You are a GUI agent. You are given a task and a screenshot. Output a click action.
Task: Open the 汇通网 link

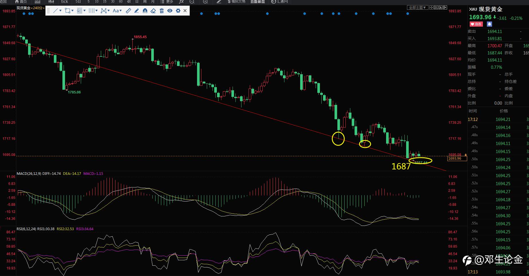280,1
